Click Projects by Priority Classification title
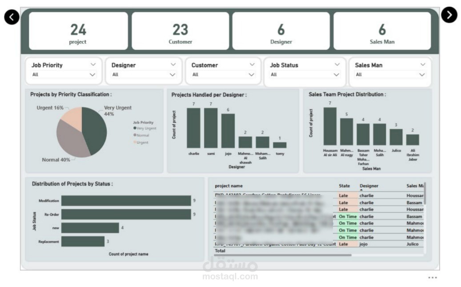Viewport: 461px width, 287px height. (x=71, y=94)
